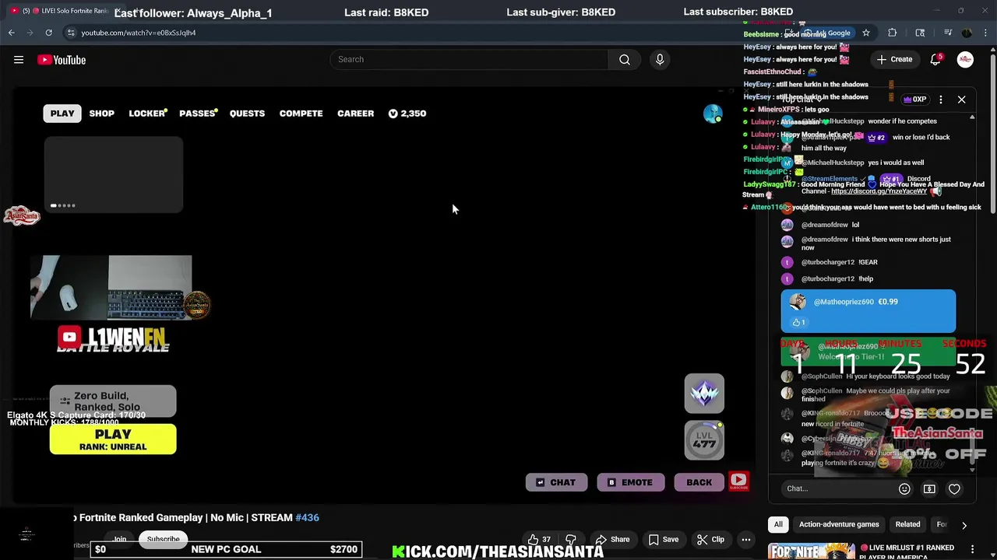This screenshot has width=997, height=560.
Task: Click the red YouTube subscribe overlay icon
Action: (x=739, y=481)
